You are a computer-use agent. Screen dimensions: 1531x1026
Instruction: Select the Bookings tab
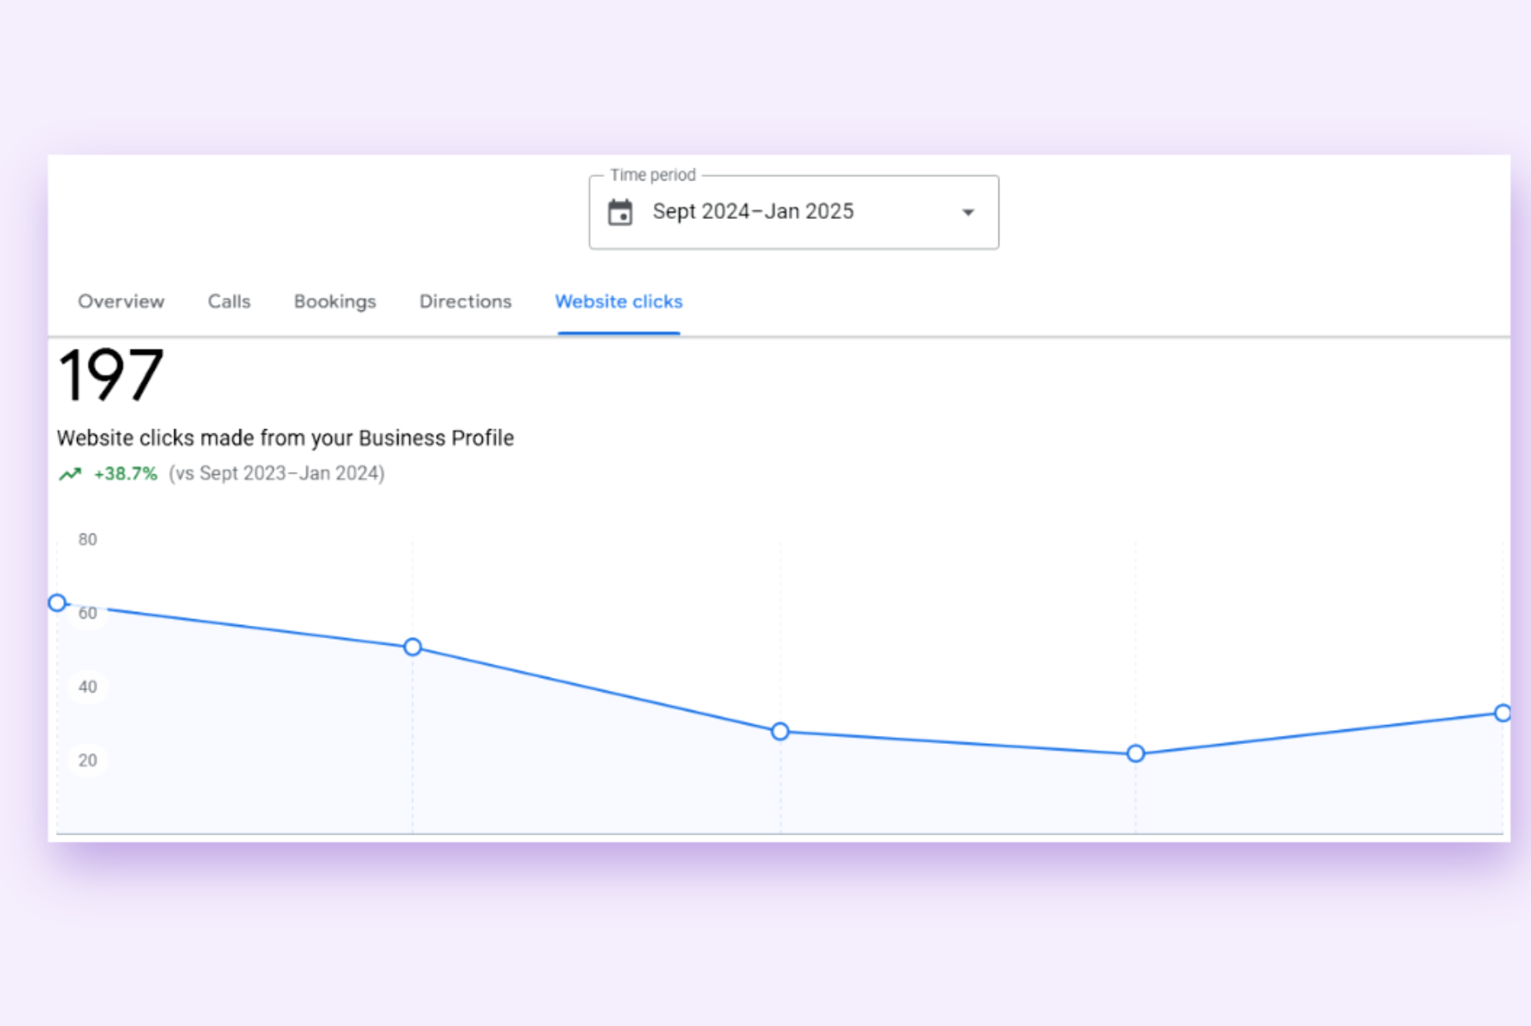pyautogui.click(x=334, y=301)
